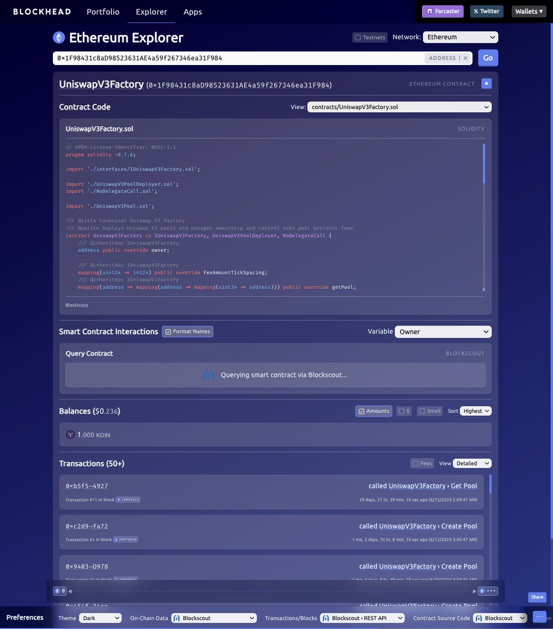Viewport: 553px width, 629px height.
Task: Collapse the UniswapV3Factory contract panel arrow
Action: pos(486,83)
